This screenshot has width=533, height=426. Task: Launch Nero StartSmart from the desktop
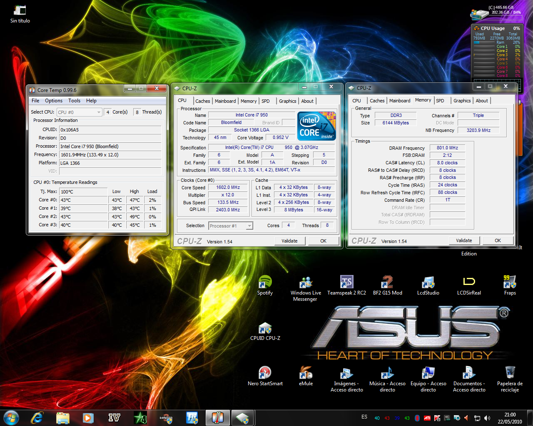(x=265, y=373)
